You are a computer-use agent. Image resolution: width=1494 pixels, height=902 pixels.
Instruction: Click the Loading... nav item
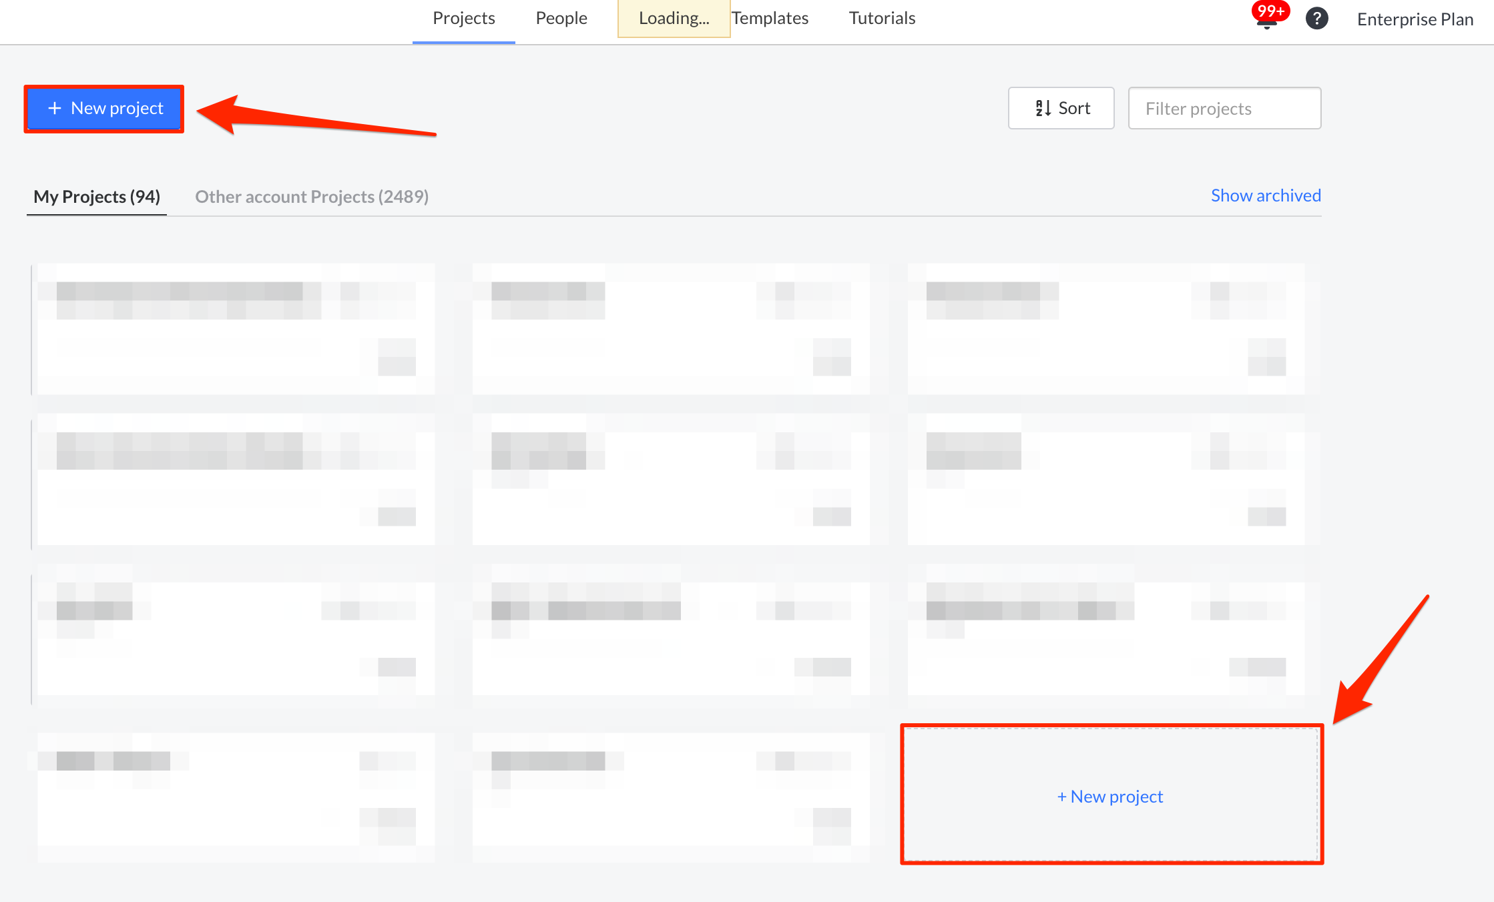[674, 18]
